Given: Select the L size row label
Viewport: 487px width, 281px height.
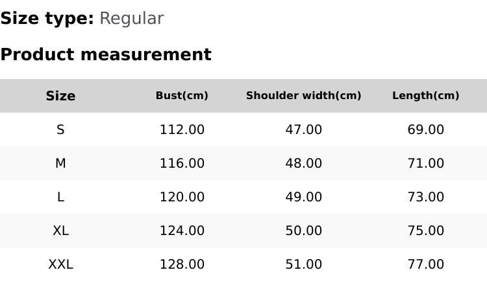Looking at the screenshot, I should click(60, 197).
